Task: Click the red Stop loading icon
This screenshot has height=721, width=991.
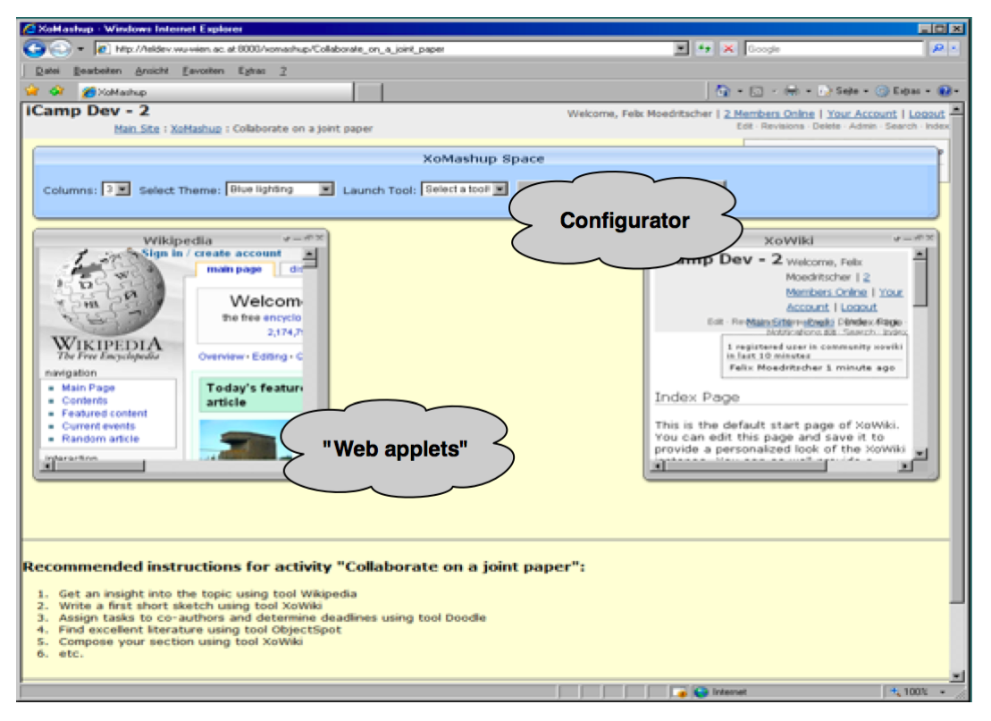Action: [x=728, y=48]
